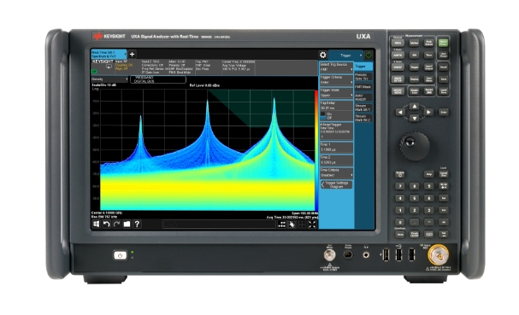519x315 pixels.
Task: Open help with the question mark icon
Action: point(137,225)
